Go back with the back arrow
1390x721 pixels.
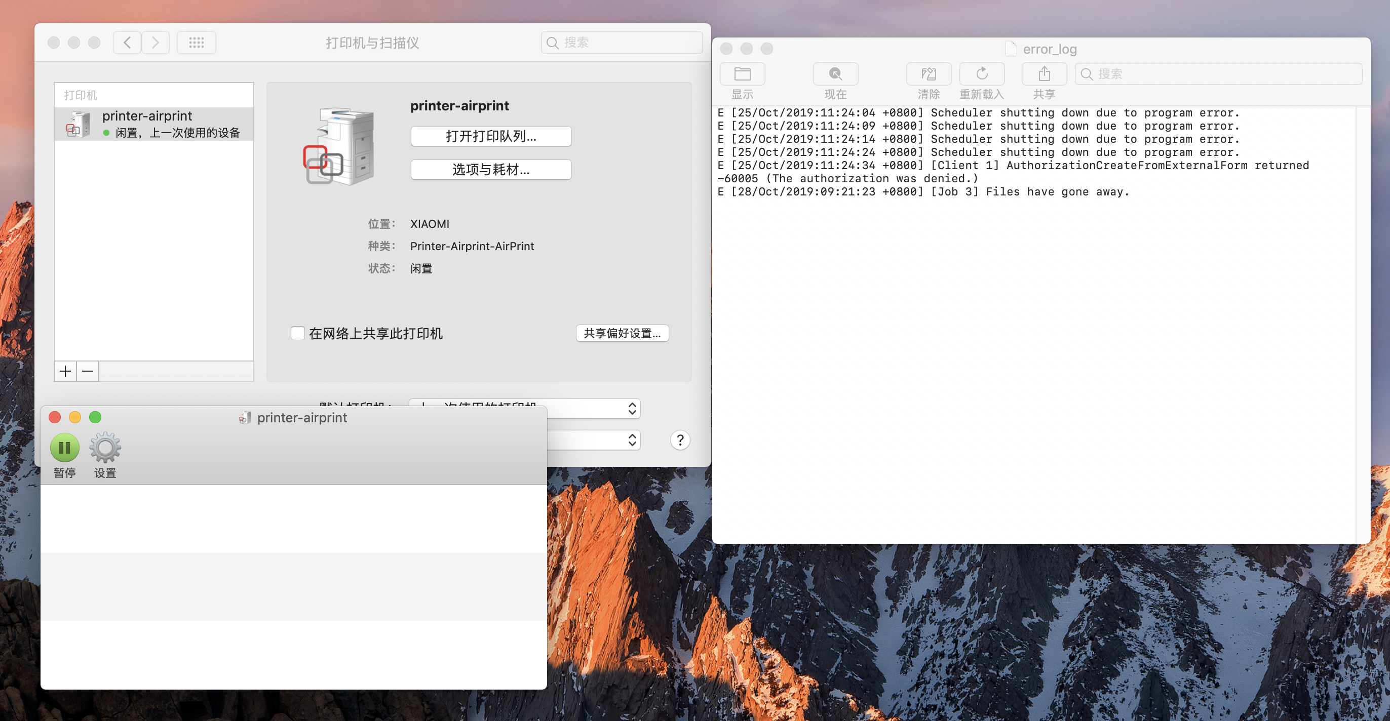coord(127,43)
